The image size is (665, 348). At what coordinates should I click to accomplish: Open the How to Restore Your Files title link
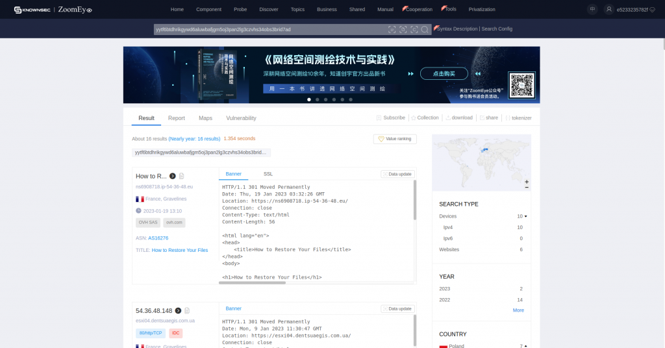tap(180, 251)
